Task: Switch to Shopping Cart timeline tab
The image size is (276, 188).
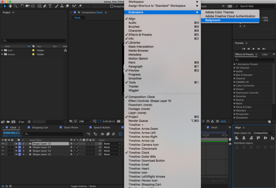Action: 40,127
